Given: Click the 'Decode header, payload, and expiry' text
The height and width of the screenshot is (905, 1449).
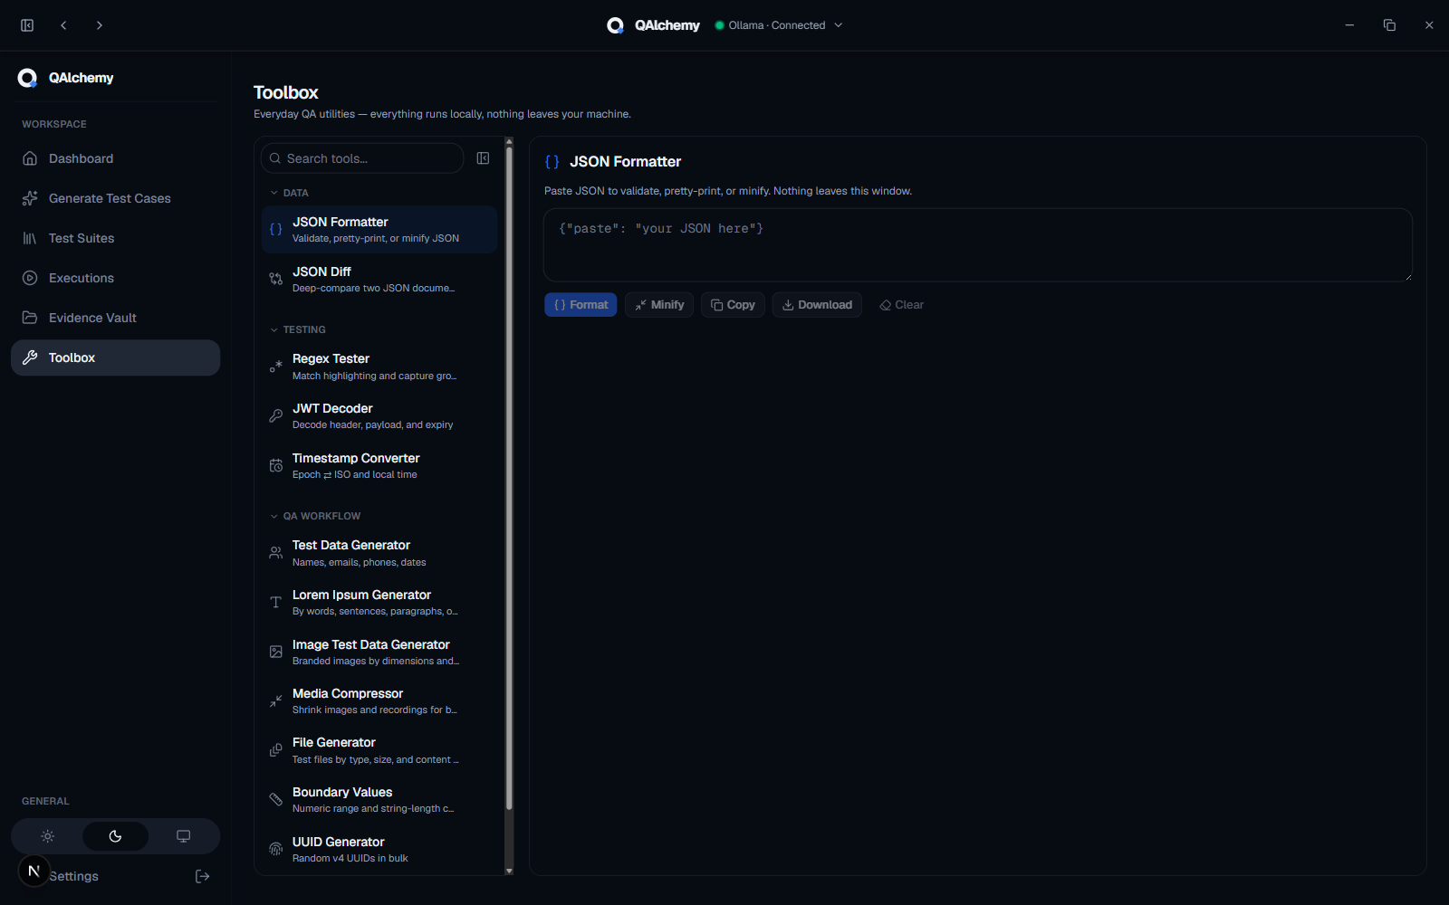Looking at the screenshot, I should 372,425.
